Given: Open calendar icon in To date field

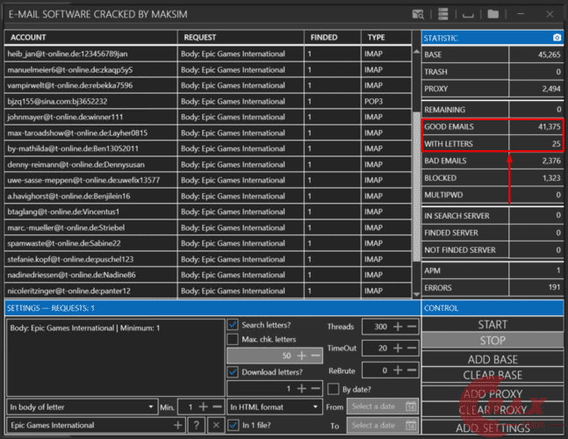Looking at the screenshot, I should pos(411,425).
